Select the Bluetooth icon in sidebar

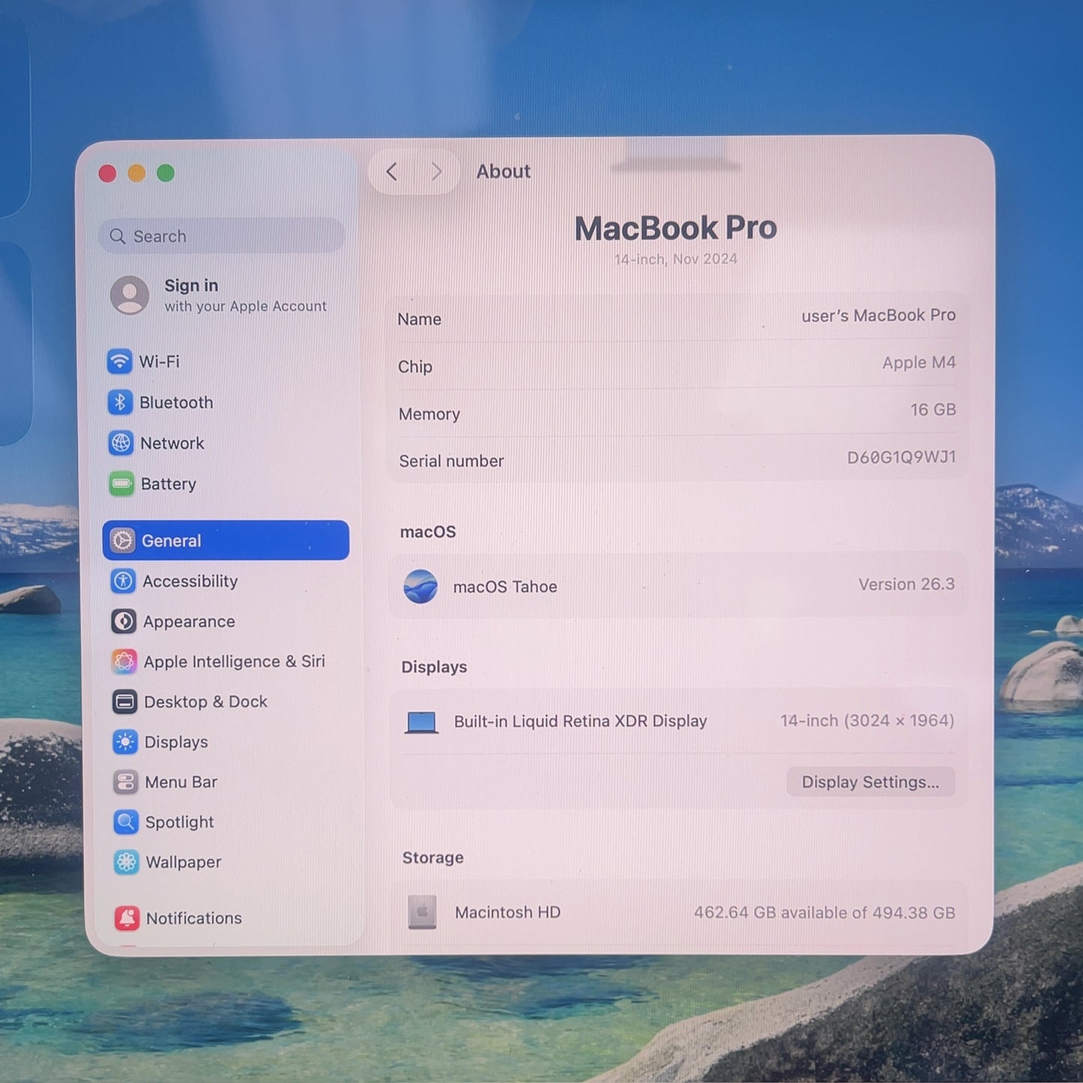(x=120, y=402)
